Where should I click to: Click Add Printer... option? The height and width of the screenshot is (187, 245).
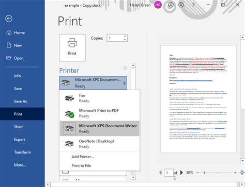pos(83,157)
